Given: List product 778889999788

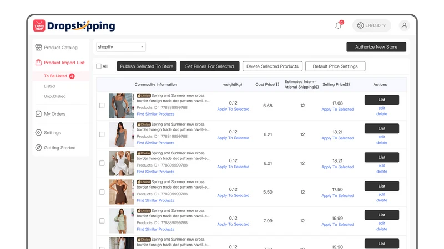Looking at the screenshot, I should click(382, 100).
